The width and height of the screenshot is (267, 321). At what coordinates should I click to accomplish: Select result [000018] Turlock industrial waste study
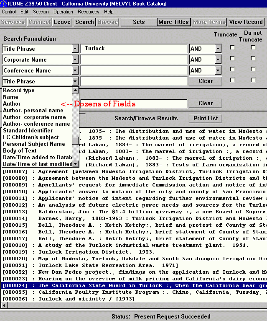134,245
